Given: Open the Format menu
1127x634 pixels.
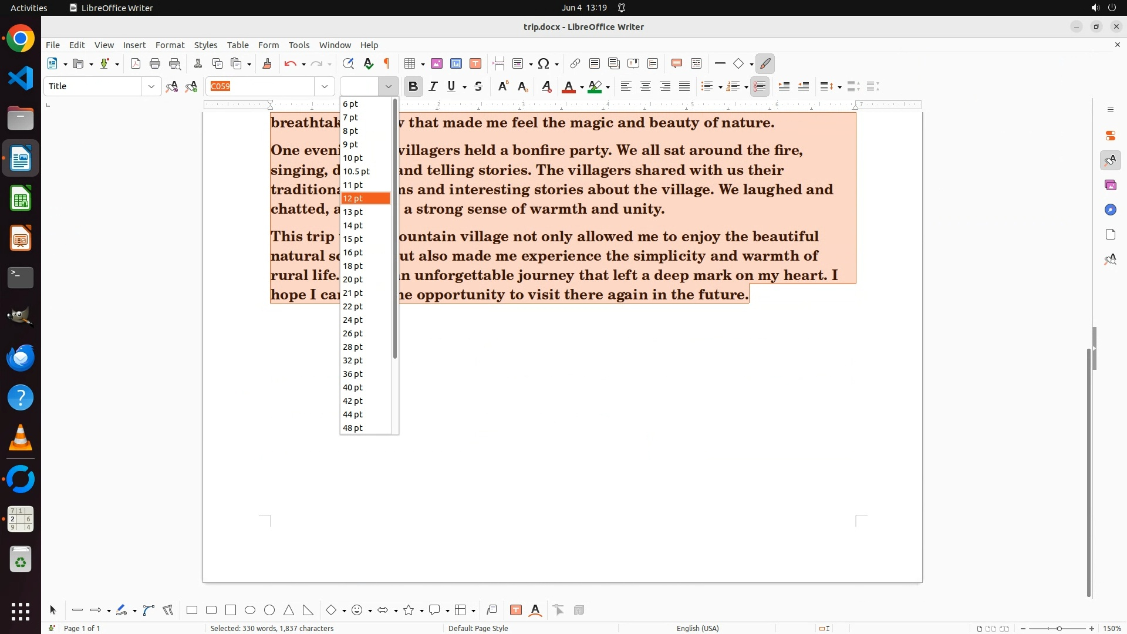Looking at the screenshot, I should [x=170, y=45].
